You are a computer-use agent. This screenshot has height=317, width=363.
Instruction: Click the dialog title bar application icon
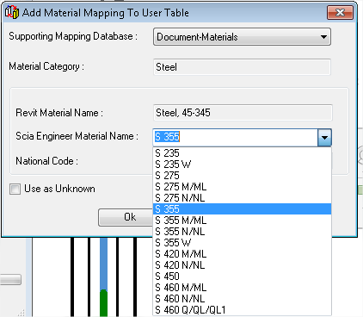[x=12, y=12]
